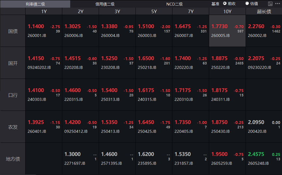Open the three-dot more options menu
The image size is (282, 175).
pos(277,4)
